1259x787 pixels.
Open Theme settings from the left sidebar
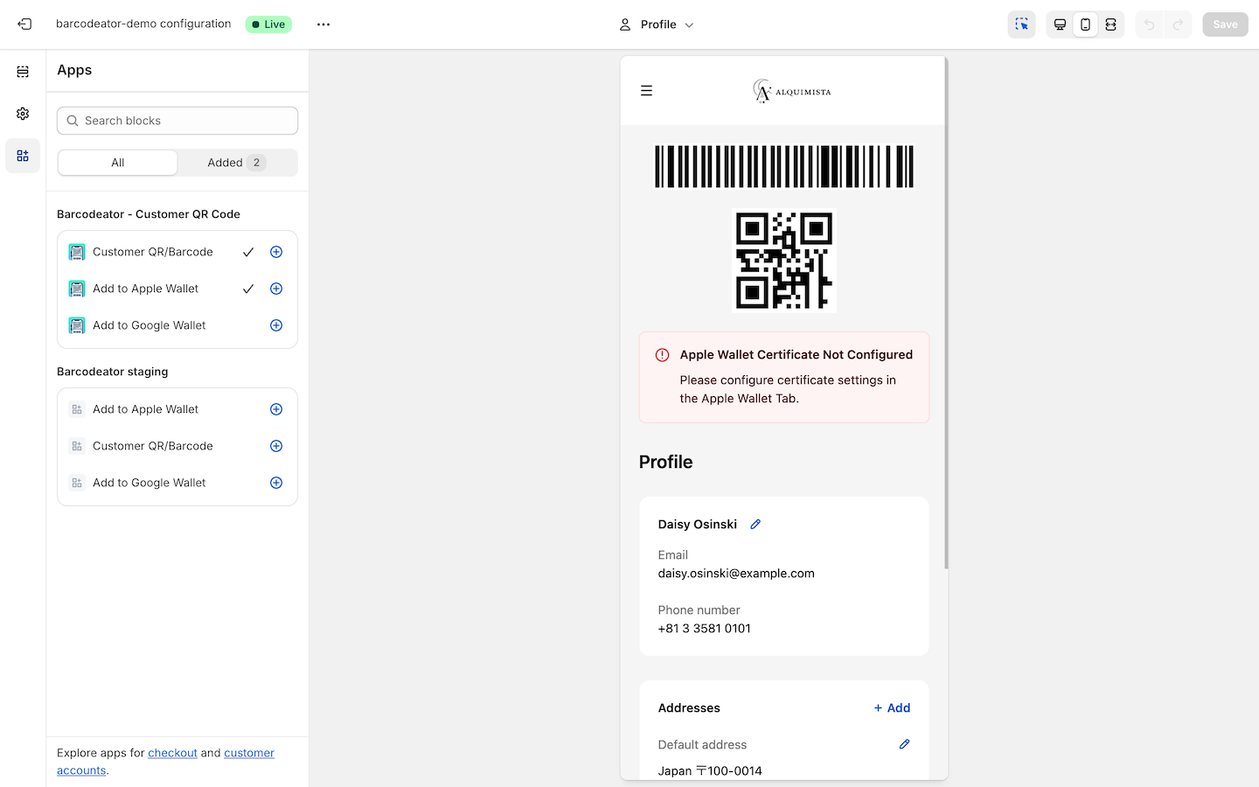pos(23,113)
